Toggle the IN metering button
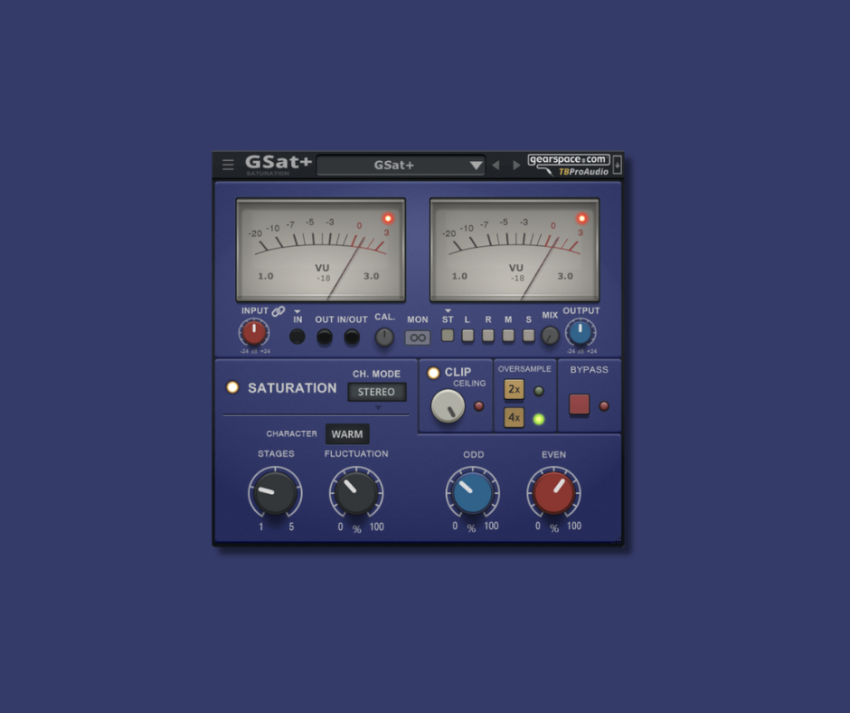The height and width of the screenshot is (713, 850). point(296,337)
